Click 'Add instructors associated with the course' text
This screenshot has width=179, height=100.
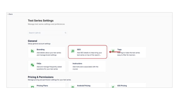tap(85, 68)
